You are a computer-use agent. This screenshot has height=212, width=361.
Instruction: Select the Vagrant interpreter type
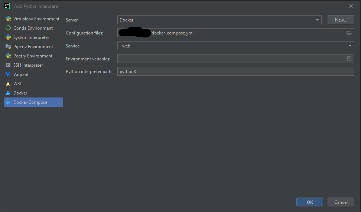coord(33,74)
